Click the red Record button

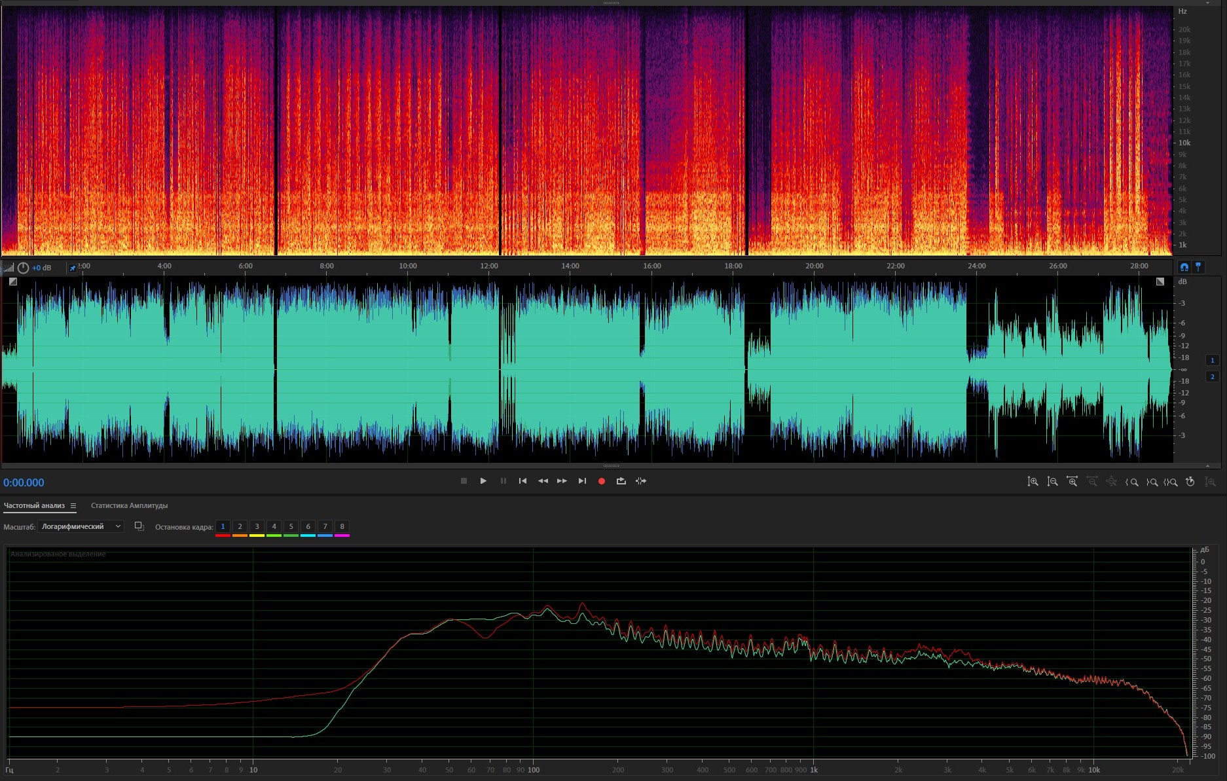[x=601, y=481]
